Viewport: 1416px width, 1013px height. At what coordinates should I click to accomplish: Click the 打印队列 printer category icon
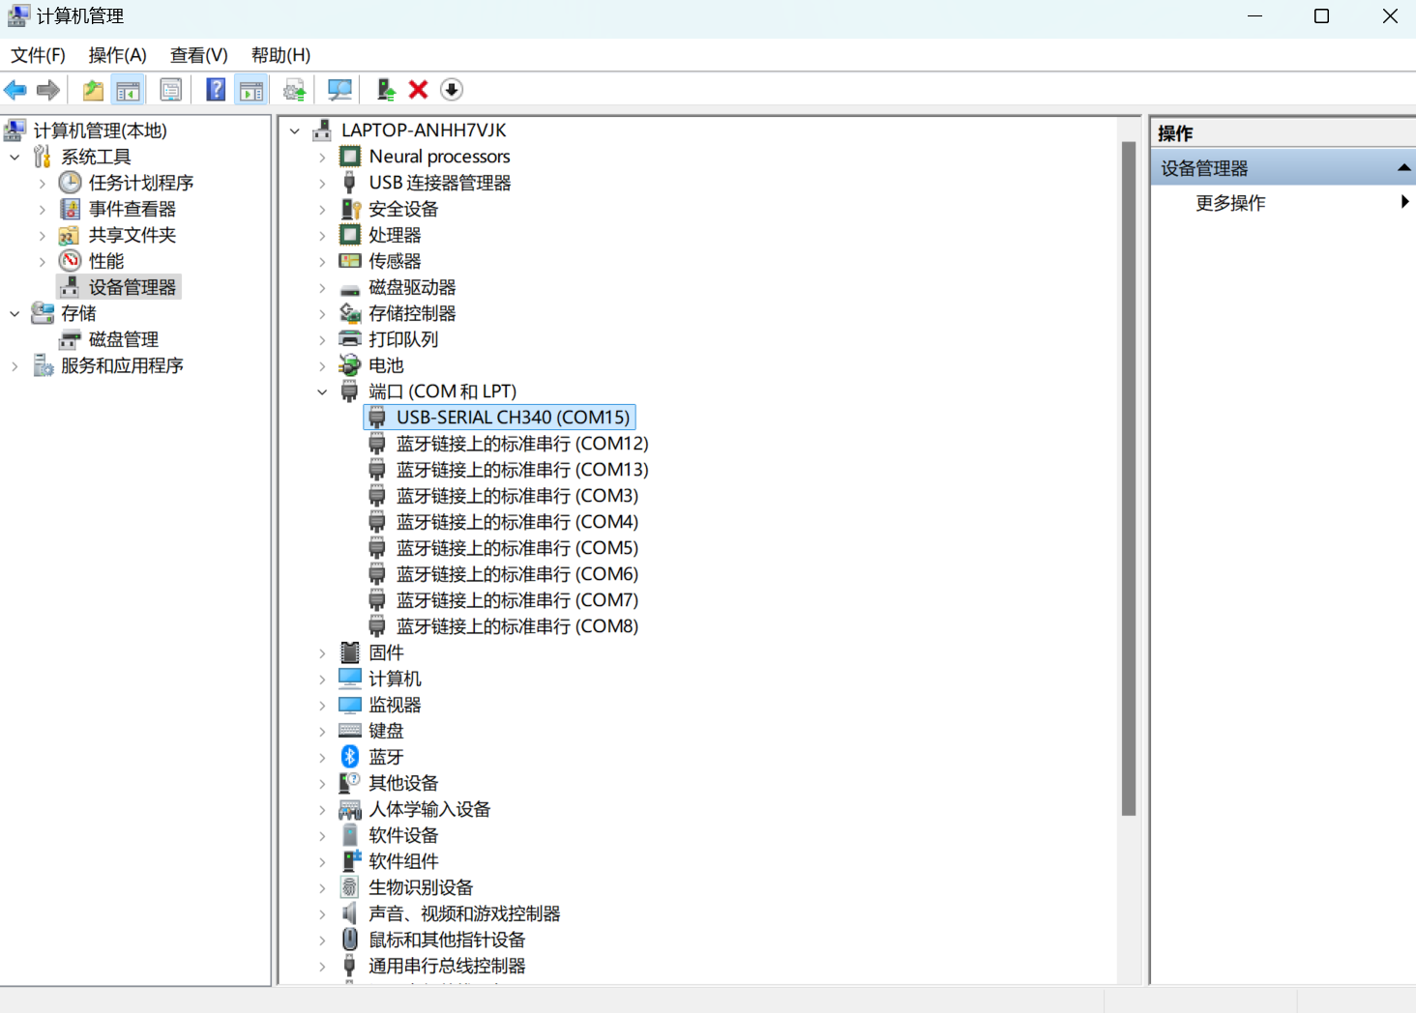pyautogui.click(x=350, y=339)
